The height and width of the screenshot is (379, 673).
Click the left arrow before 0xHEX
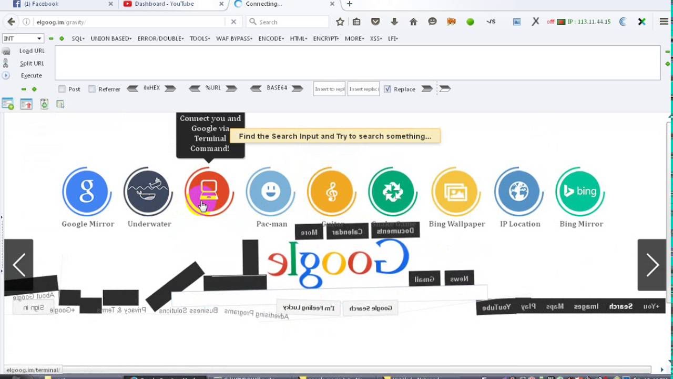(x=132, y=88)
